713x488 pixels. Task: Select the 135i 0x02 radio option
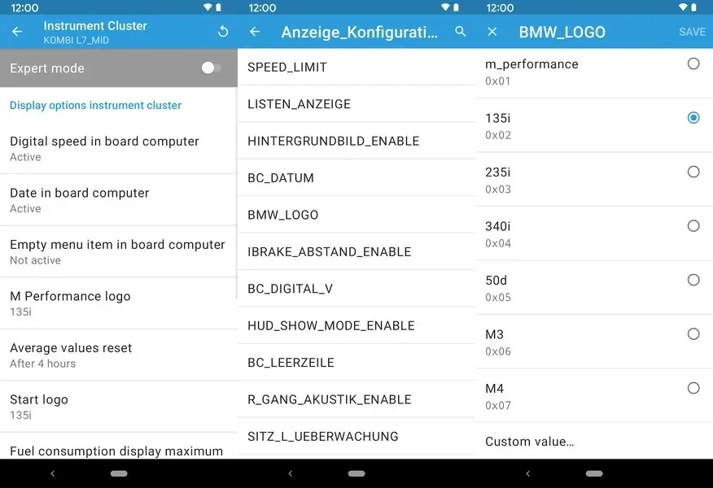[693, 118]
